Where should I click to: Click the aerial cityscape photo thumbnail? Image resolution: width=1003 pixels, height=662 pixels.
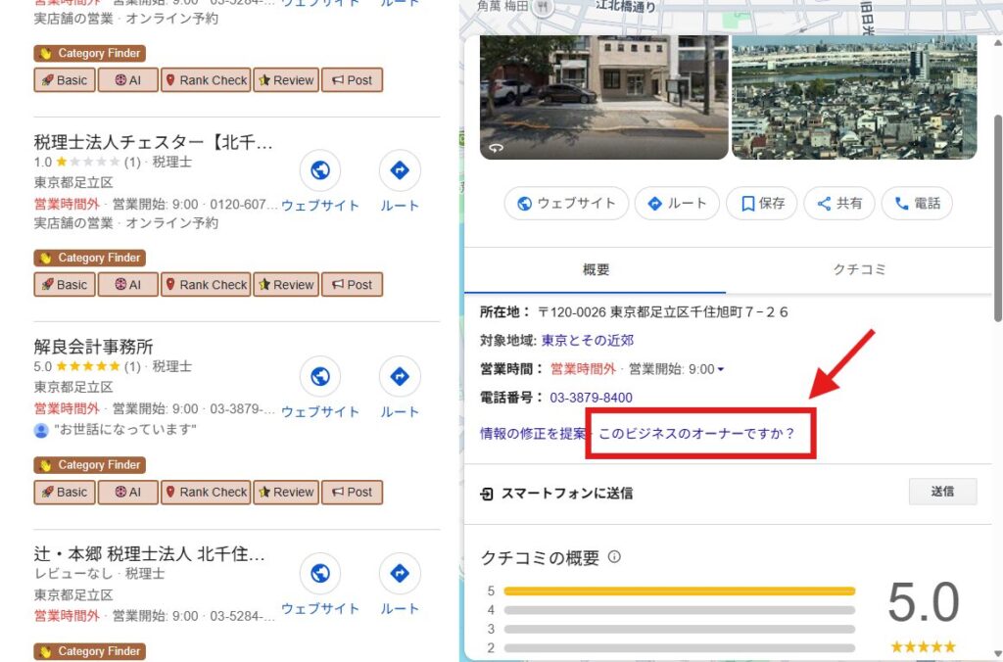coord(854,97)
